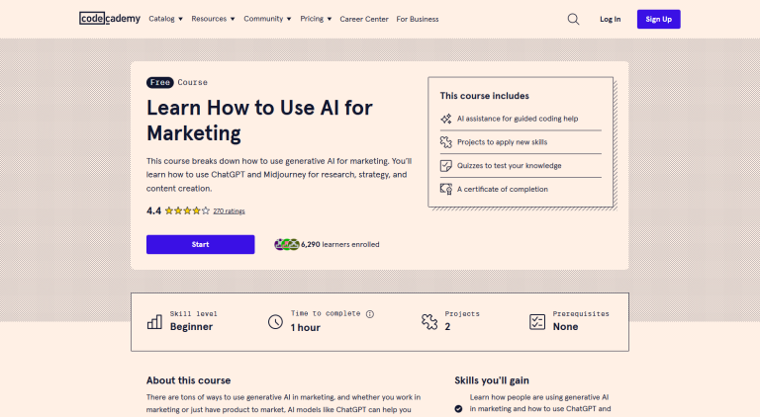Click the puzzle icon next to Projects 2
The height and width of the screenshot is (417, 760).
[x=429, y=322]
